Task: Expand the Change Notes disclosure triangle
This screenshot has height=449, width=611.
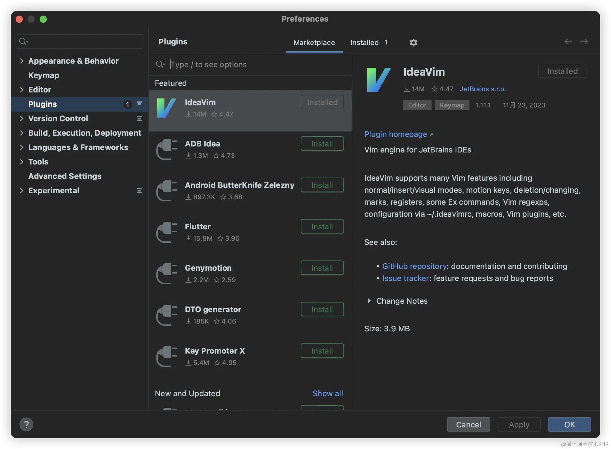Action: (x=369, y=301)
